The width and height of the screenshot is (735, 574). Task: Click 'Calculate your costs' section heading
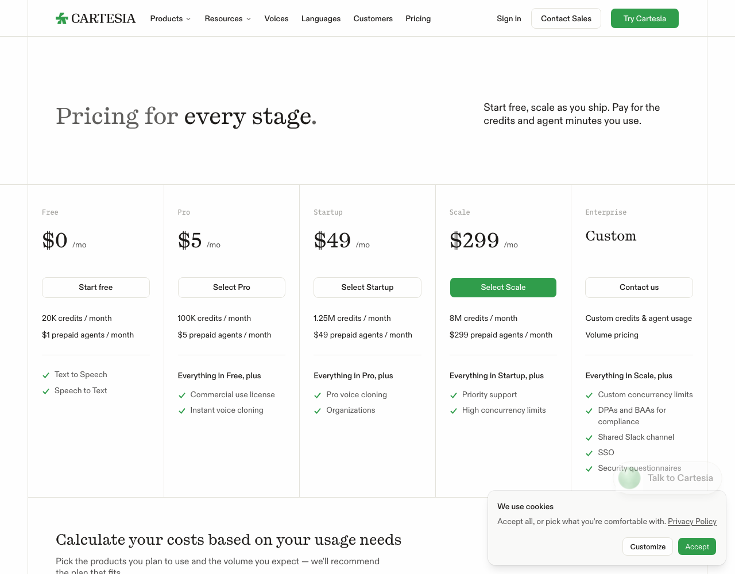(x=229, y=540)
